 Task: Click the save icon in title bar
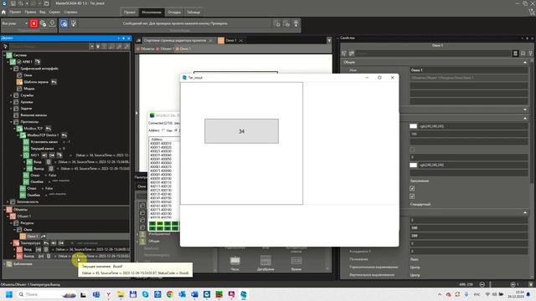[13, 3]
